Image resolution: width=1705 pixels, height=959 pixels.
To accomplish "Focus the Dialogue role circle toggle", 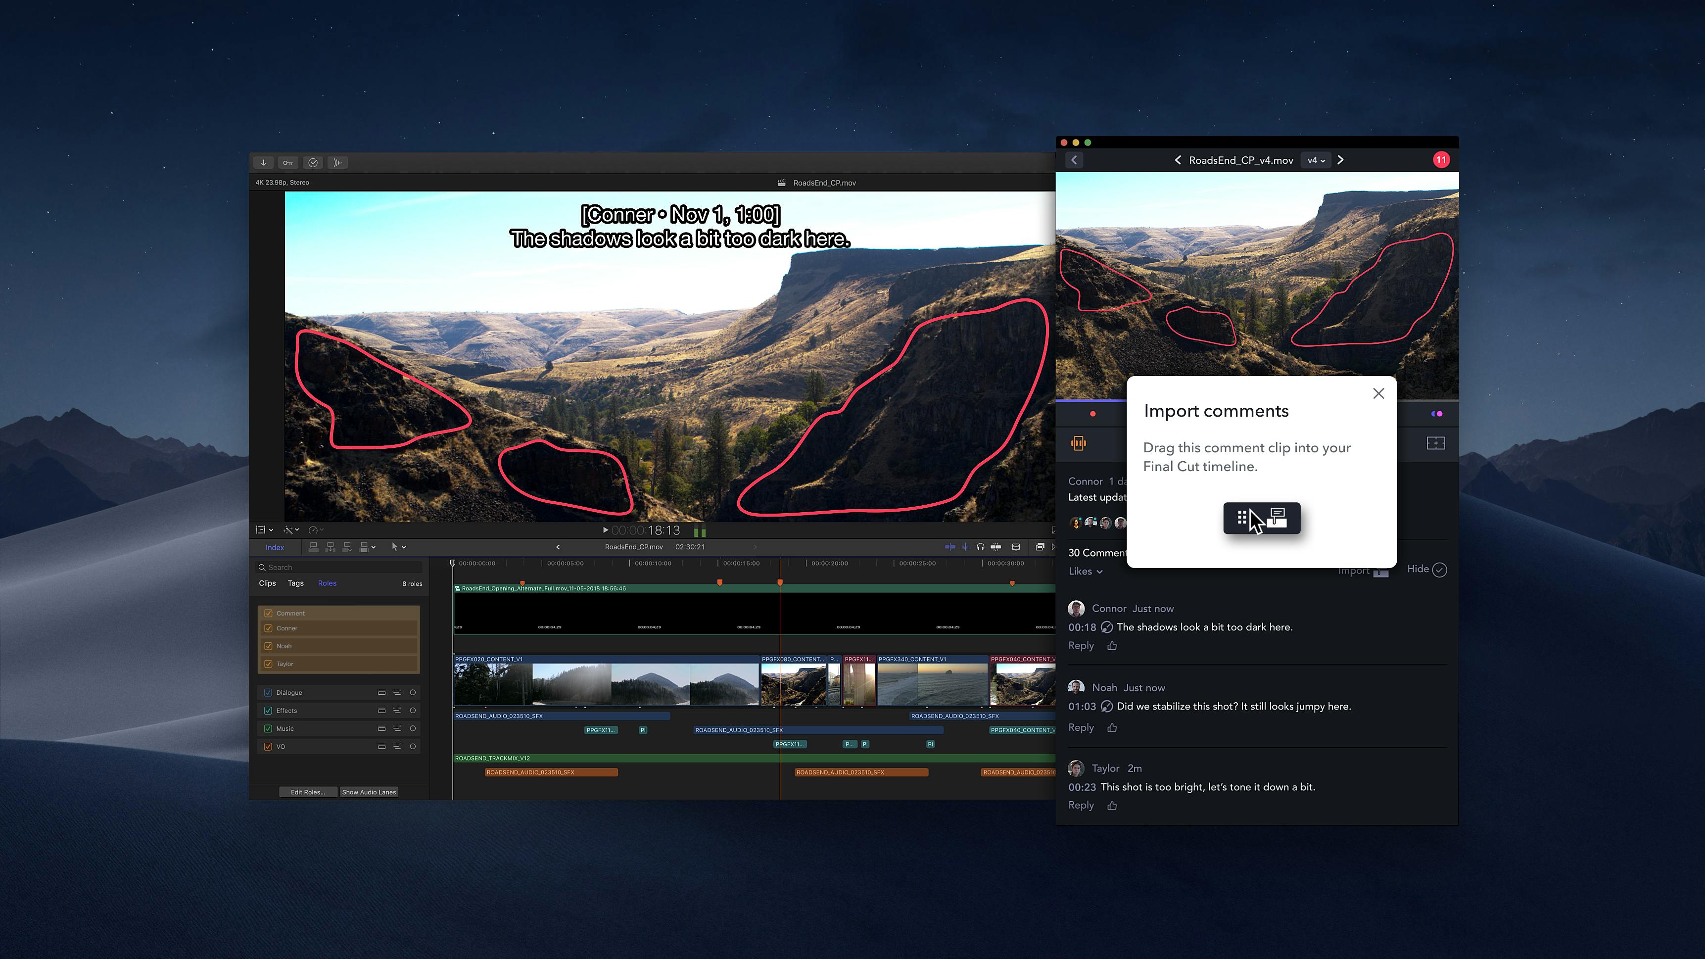I will (413, 692).
